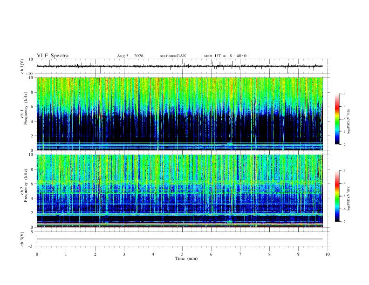Click the VLF Spectra title text

pos(53,56)
